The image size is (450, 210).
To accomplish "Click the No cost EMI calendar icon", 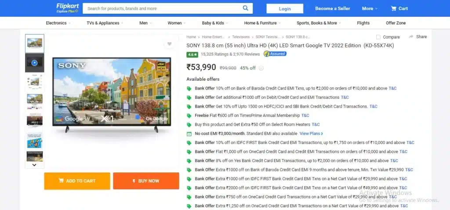I will point(189,134).
